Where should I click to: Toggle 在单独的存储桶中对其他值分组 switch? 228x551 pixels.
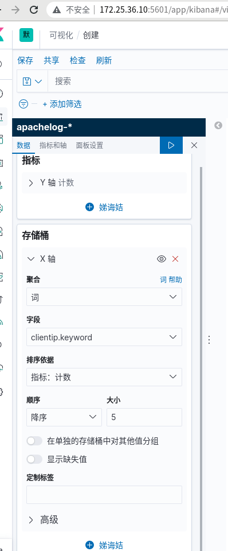(x=34, y=441)
